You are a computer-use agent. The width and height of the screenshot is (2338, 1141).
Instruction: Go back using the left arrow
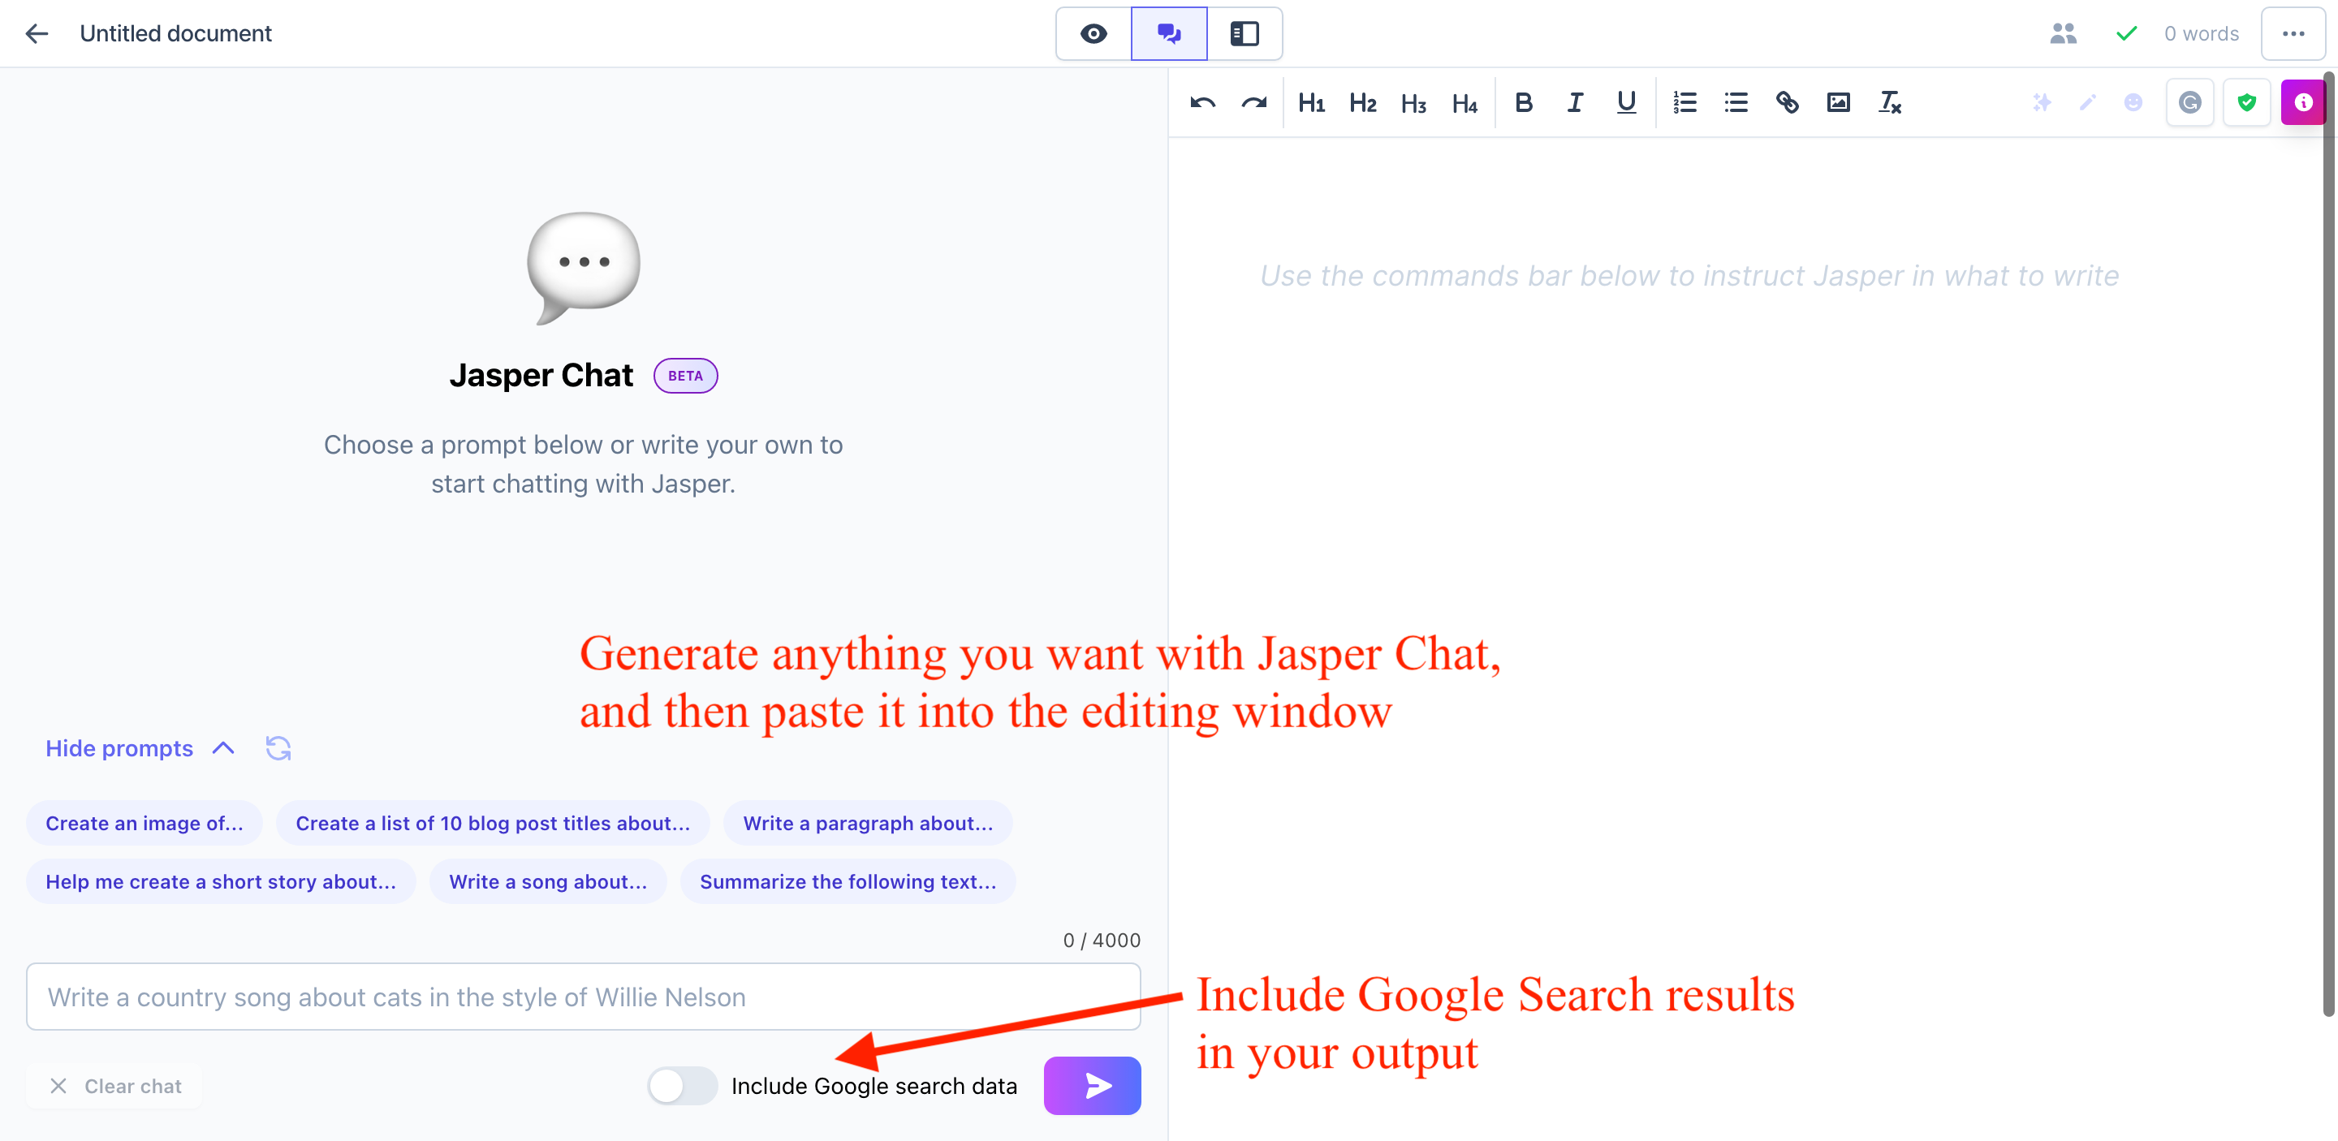pos(37,33)
